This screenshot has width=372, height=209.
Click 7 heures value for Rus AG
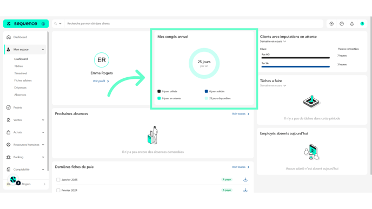point(342,56)
